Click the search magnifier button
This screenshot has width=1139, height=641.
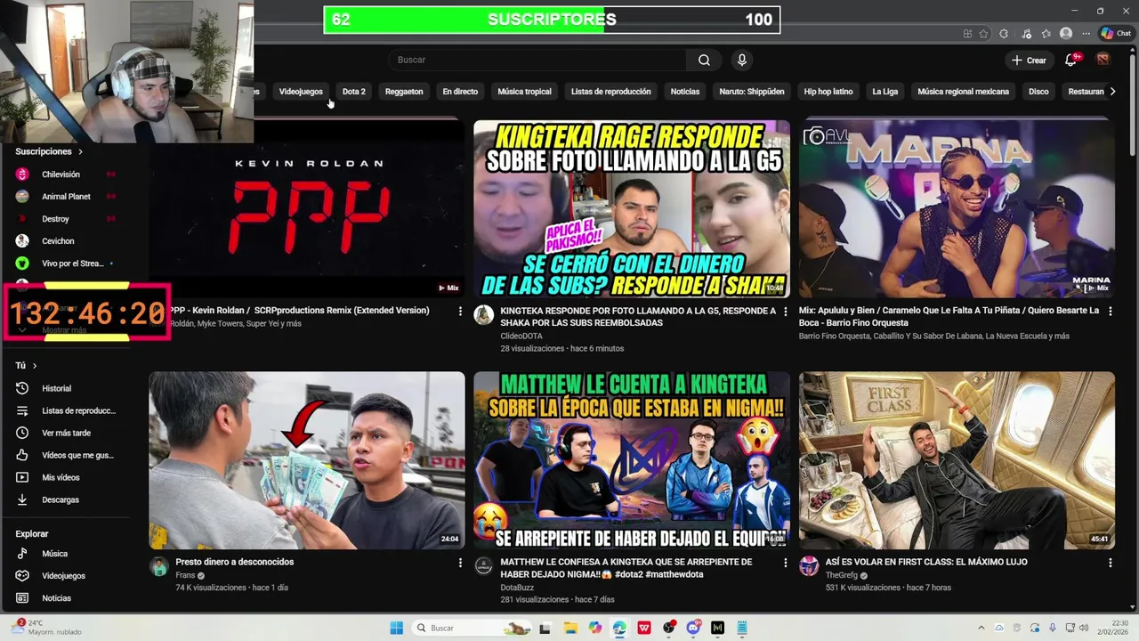click(704, 60)
